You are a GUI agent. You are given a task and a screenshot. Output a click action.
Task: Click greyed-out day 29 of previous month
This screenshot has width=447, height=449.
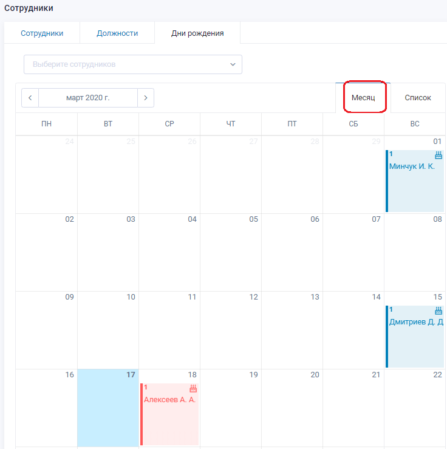(353, 174)
